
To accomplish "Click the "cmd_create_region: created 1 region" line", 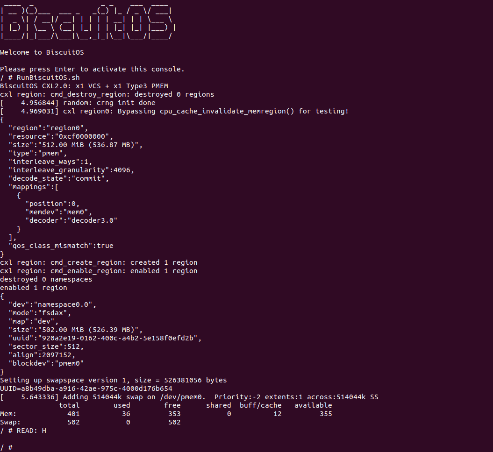I will [99, 262].
